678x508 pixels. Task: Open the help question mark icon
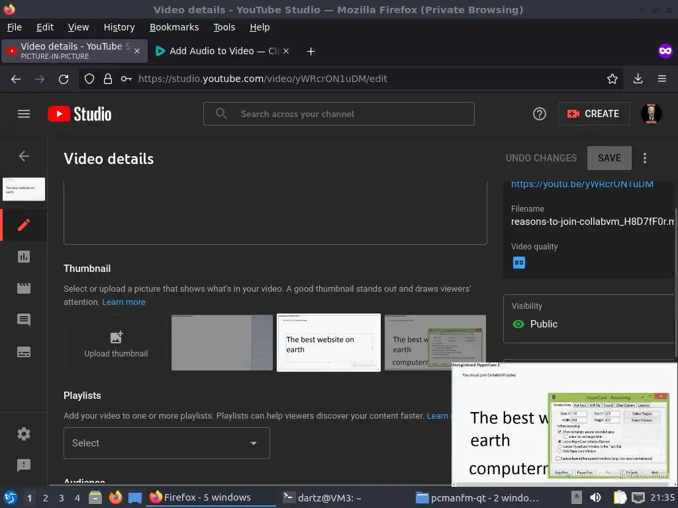click(x=539, y=114)
